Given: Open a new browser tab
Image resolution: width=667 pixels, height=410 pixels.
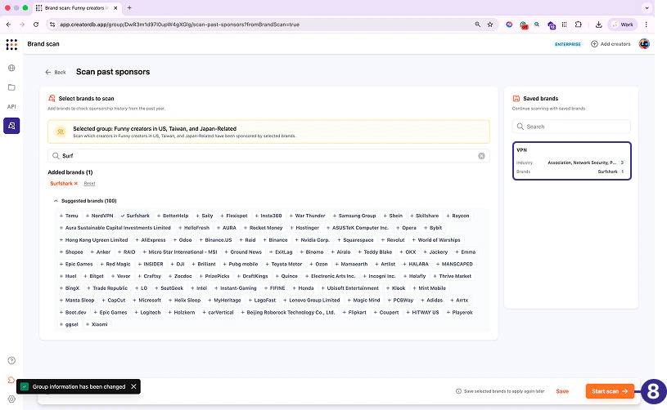Looking at the screenshot, I should (x=129, y=7).
